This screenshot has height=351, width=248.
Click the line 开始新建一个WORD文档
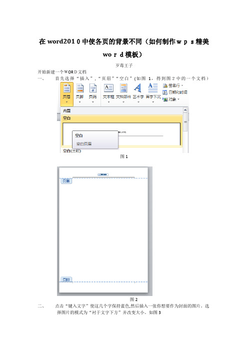[x=62, y=72]
